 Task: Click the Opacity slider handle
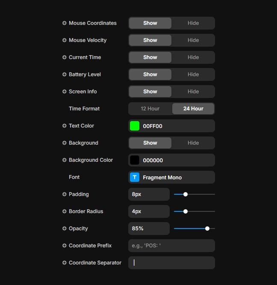coord(207,229)
